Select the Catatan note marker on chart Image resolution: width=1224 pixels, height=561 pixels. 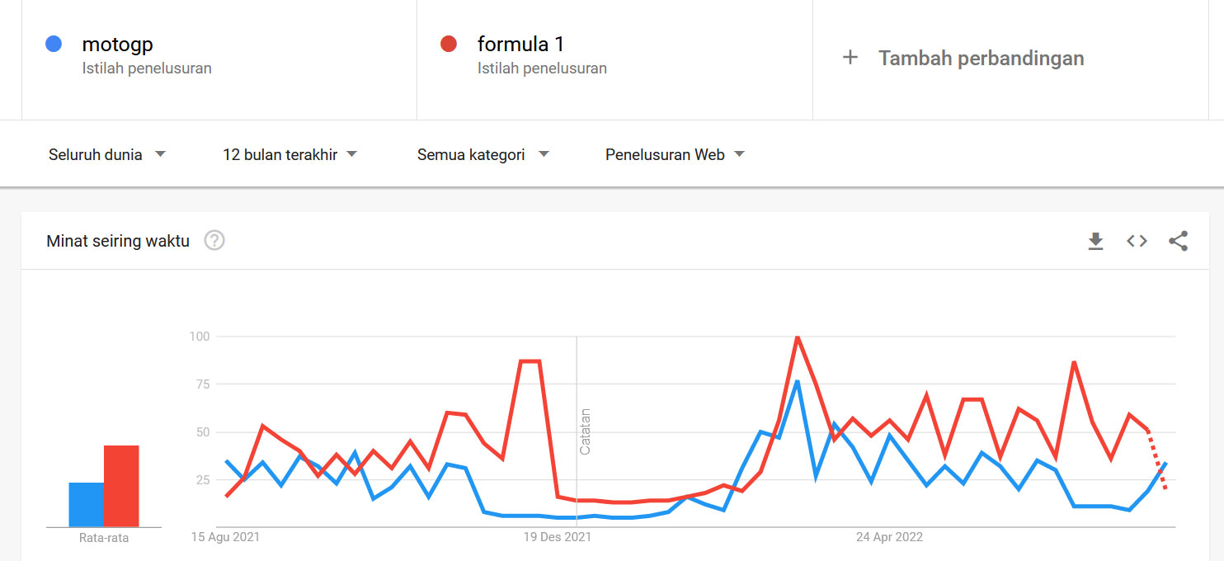tap(586, 431)
